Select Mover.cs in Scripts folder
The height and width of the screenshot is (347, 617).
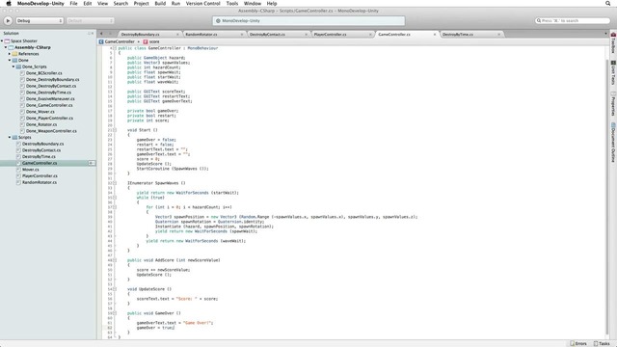[x=30, y=170]
